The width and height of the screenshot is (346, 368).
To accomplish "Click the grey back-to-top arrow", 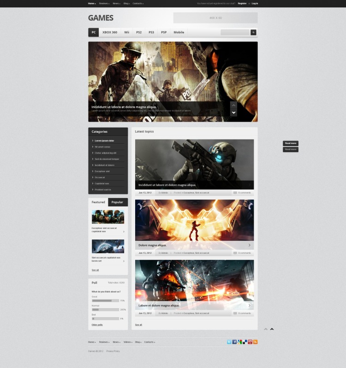I will [x=266, y=329].
